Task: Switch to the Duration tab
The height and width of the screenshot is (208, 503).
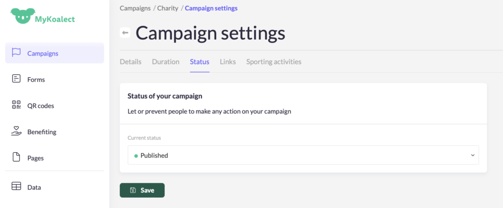Action: [x=166, y=62]
